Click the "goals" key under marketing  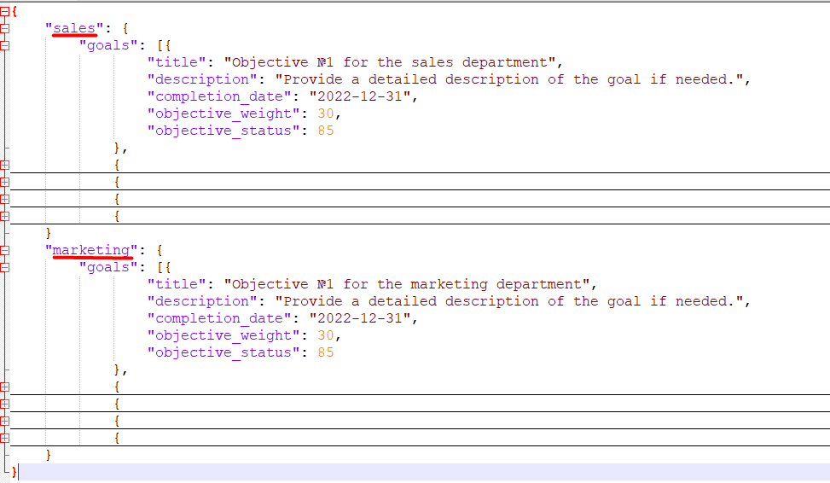pyautogui.click(x=108, y=267)
